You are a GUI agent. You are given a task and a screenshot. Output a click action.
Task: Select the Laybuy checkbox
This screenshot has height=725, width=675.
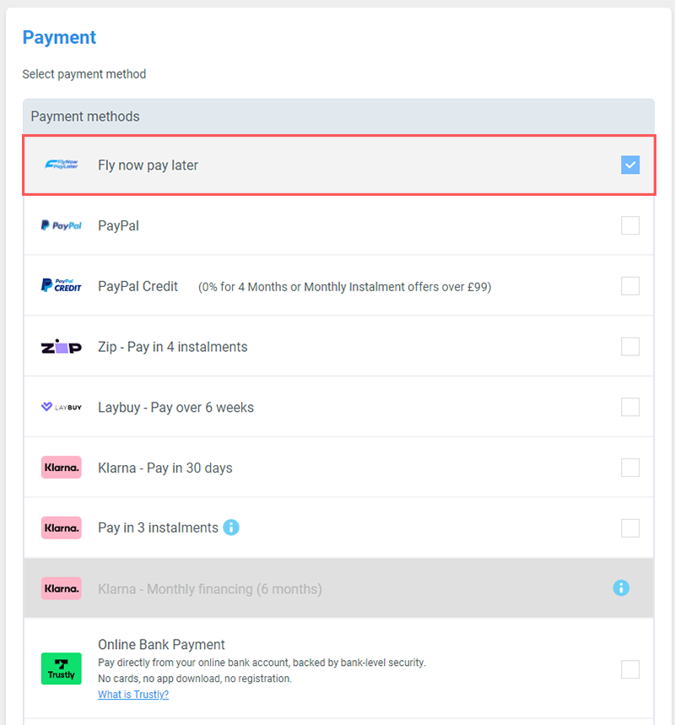tap(630, 407)
